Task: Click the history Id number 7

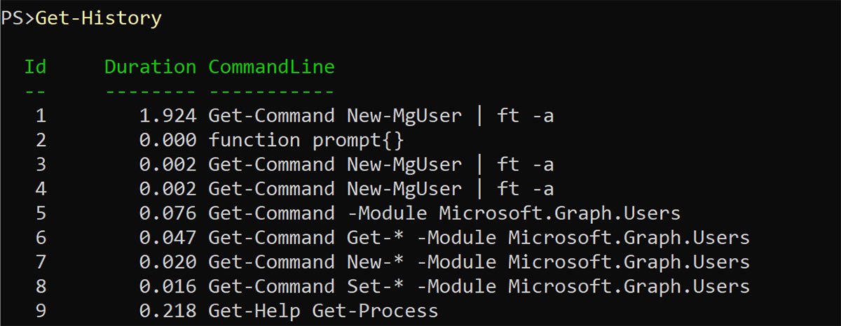Action: coord(41,262)
